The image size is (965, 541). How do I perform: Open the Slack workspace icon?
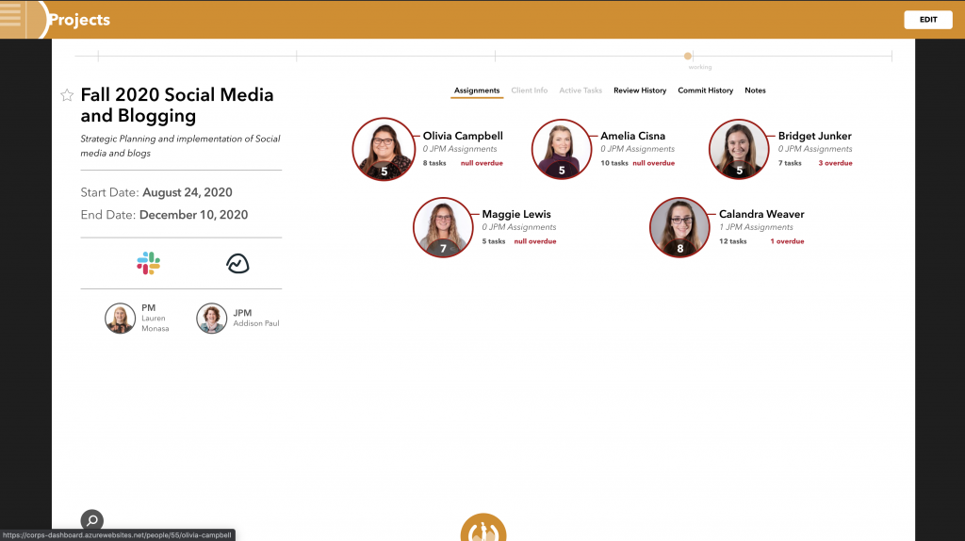[148, 263]
